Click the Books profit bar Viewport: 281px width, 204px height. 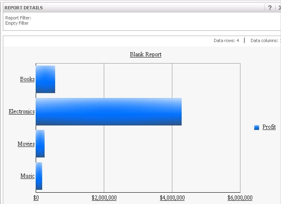click(45, 79)
